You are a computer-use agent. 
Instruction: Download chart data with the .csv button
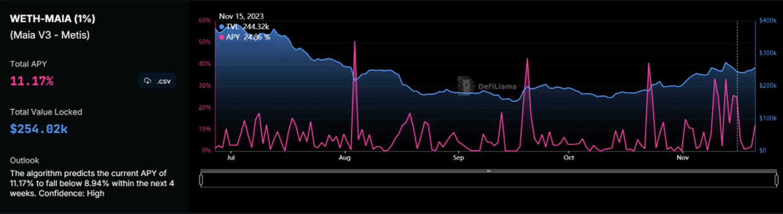tap(158, 81)
